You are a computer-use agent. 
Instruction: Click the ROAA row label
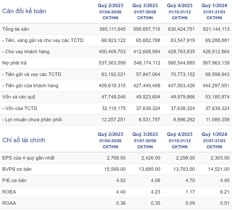(9, 203)
